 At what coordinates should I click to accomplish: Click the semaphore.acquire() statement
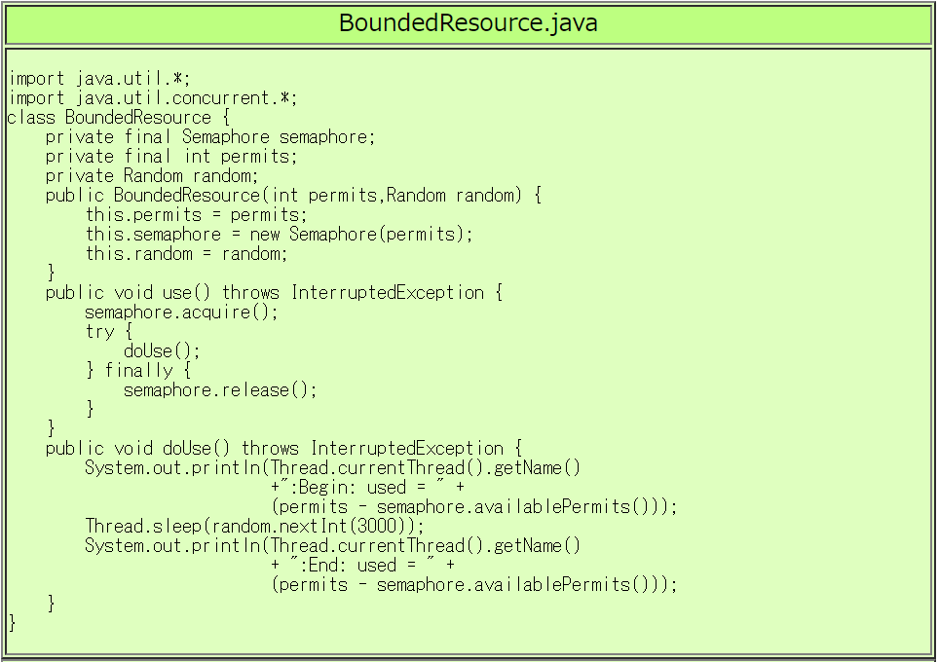181,313
